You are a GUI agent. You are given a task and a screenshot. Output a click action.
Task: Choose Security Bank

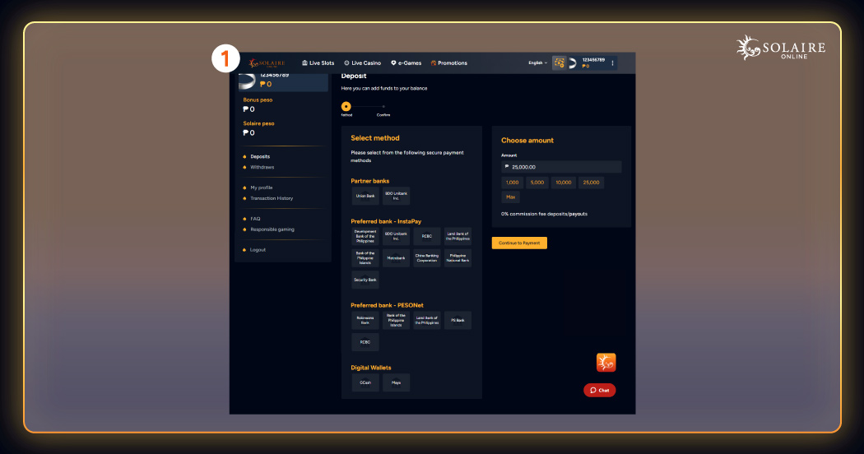(x=365, y=280)
